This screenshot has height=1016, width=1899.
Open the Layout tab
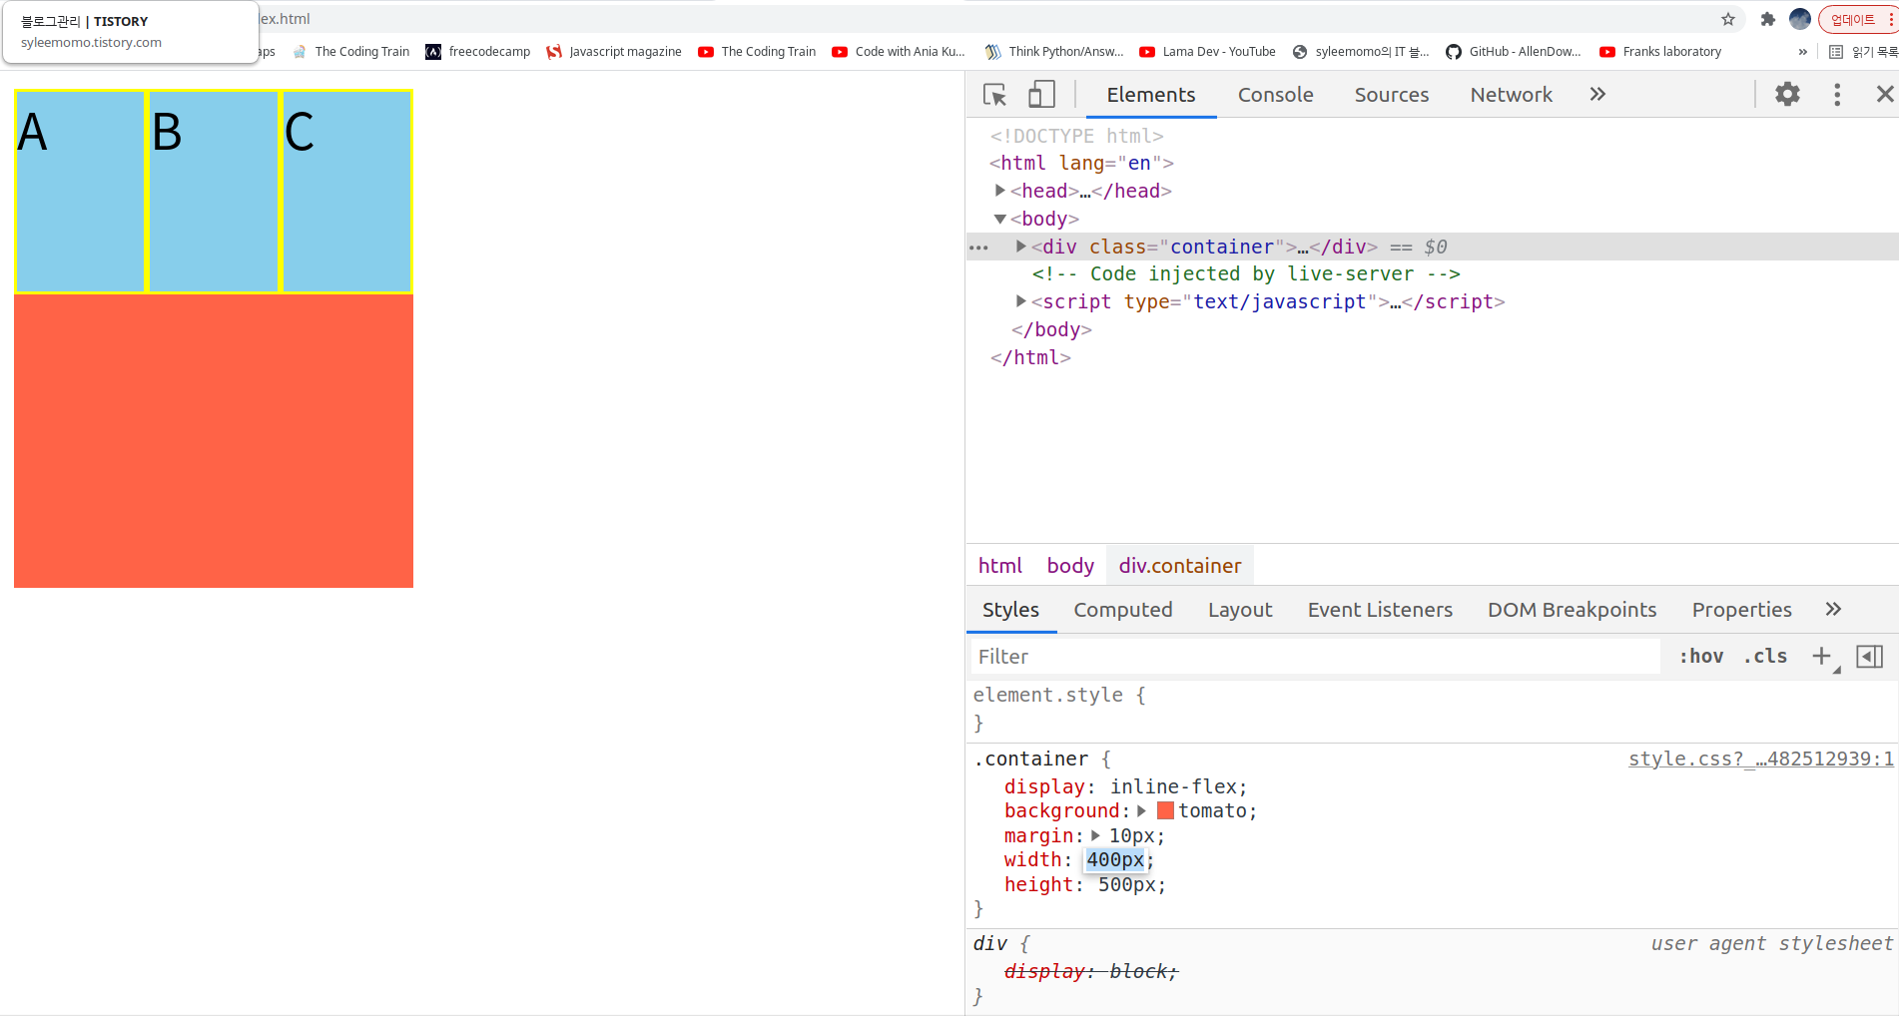tap(1240, 610)
